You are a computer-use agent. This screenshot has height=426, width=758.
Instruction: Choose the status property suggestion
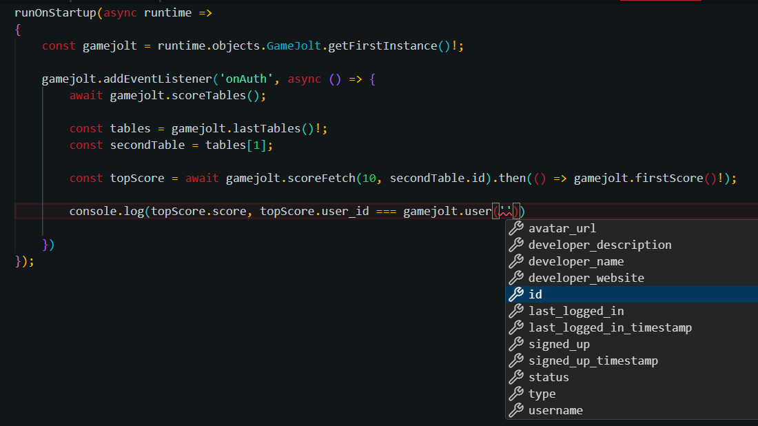(x=632, y=376)
